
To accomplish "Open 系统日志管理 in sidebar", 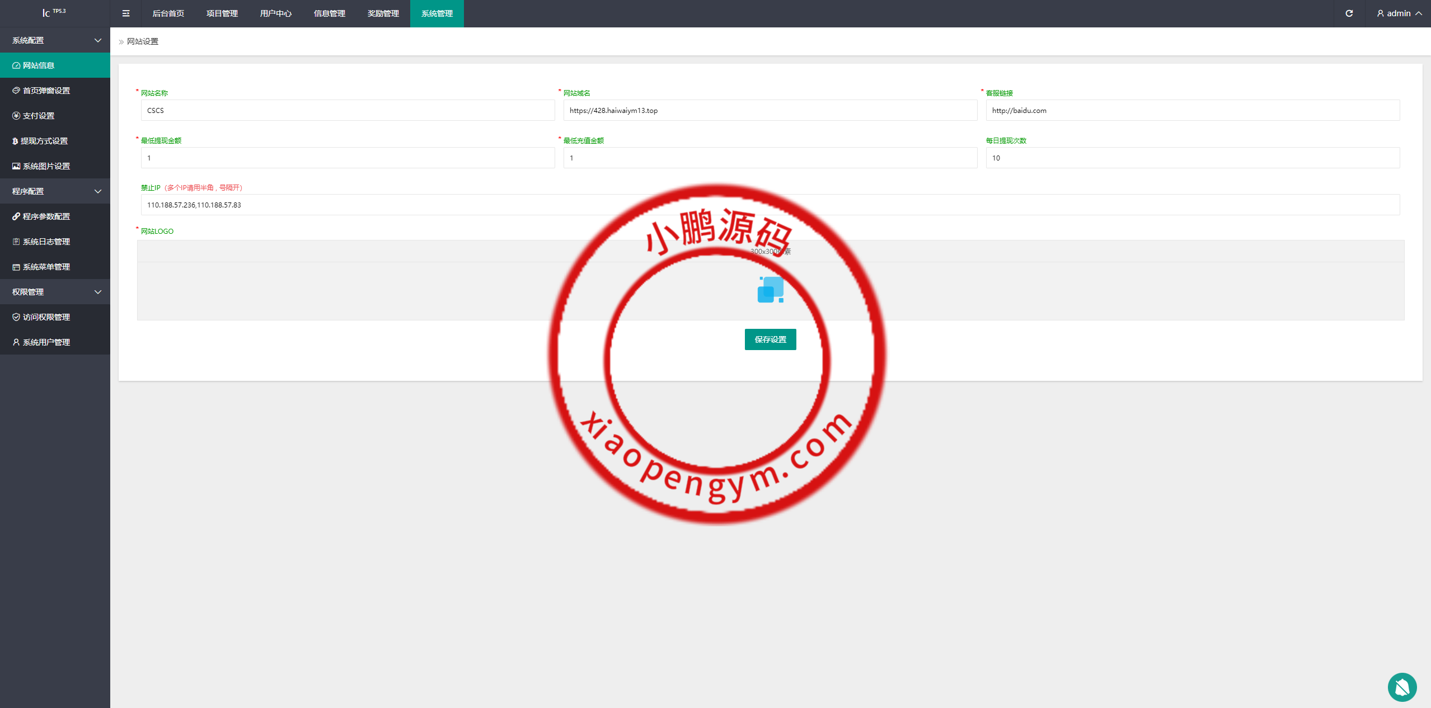I will [x=46, y=242].
